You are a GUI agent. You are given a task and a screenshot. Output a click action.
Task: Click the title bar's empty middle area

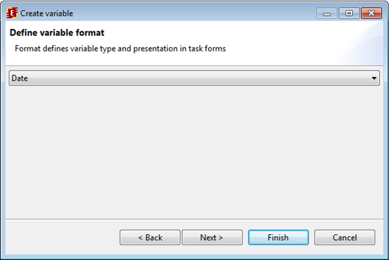click(x=193, y=12)
